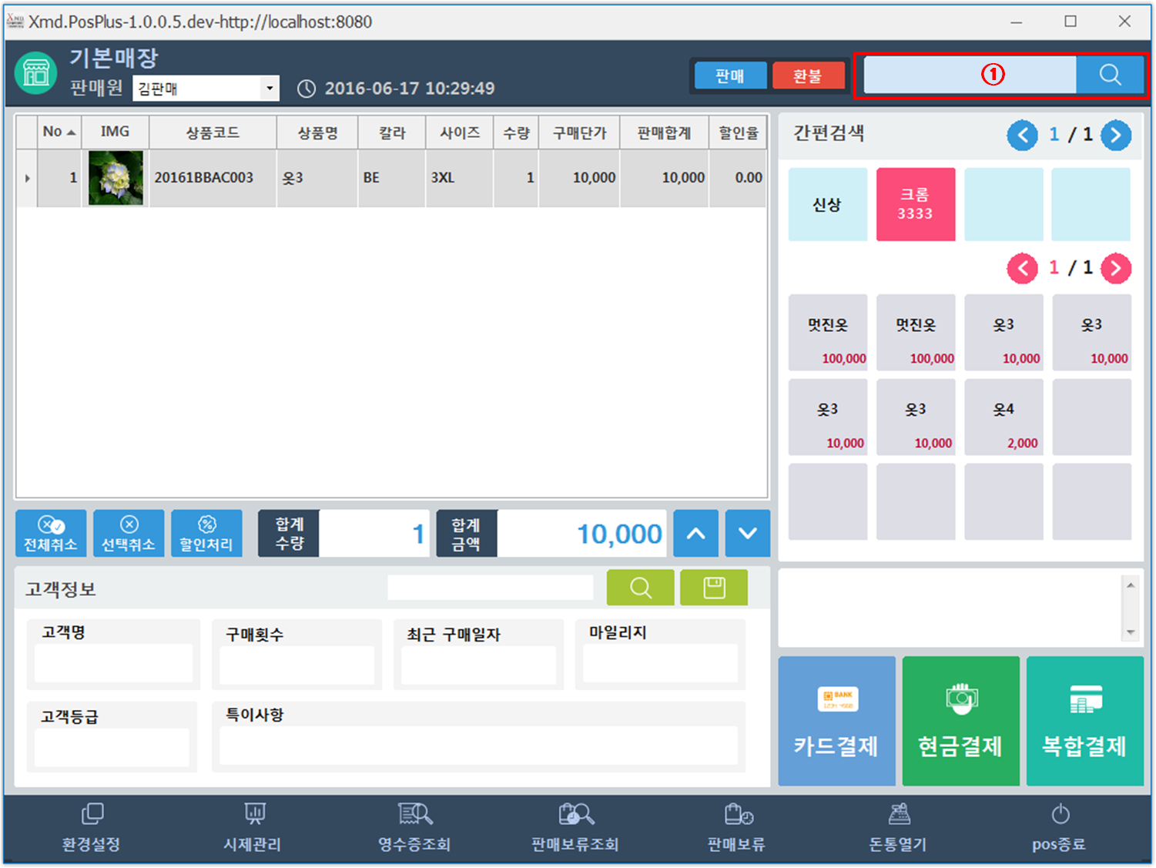Switch to 판매 sale mode
This screenshot has height=868, width=1156.
pos(730,75)
